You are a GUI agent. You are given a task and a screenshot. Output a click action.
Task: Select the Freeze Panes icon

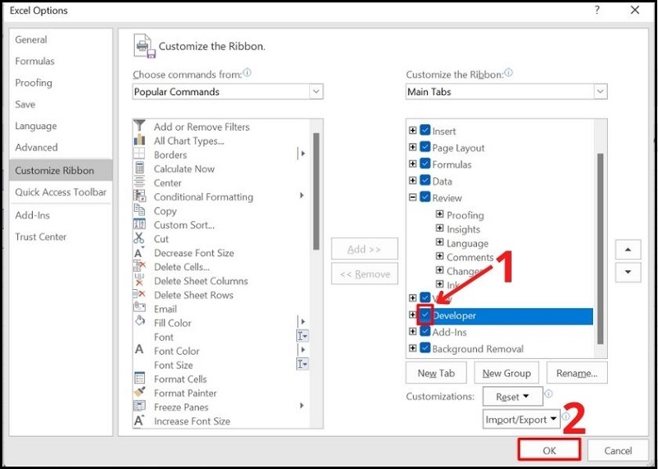coord(139,407)
